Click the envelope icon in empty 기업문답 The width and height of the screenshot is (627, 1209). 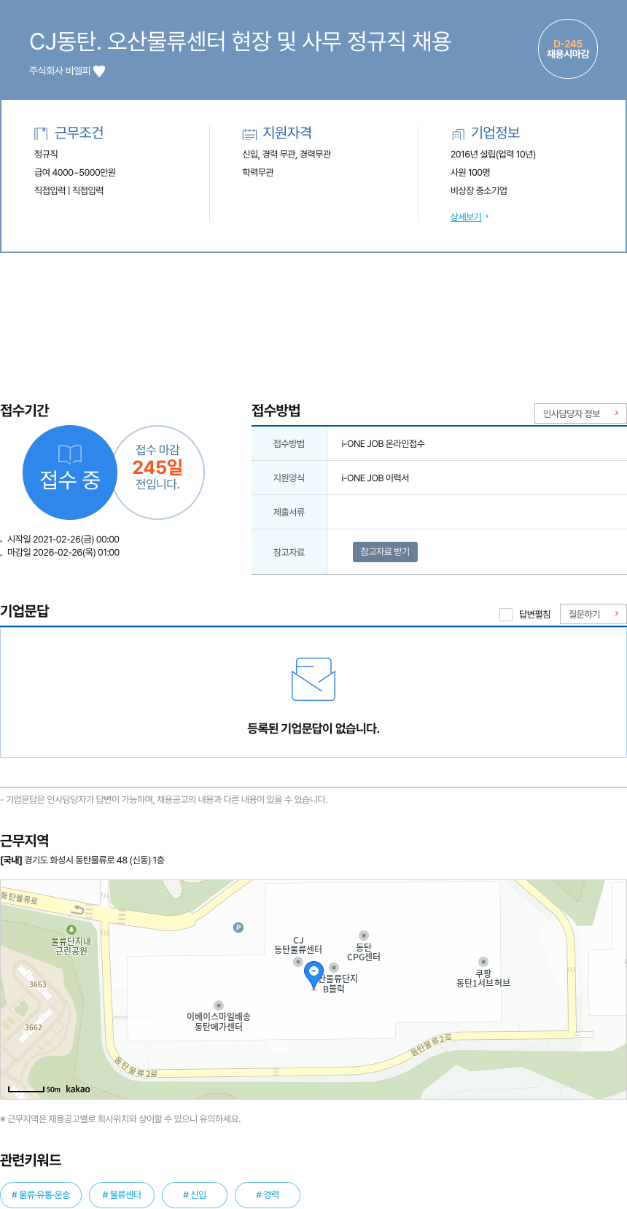coord(313,679)
